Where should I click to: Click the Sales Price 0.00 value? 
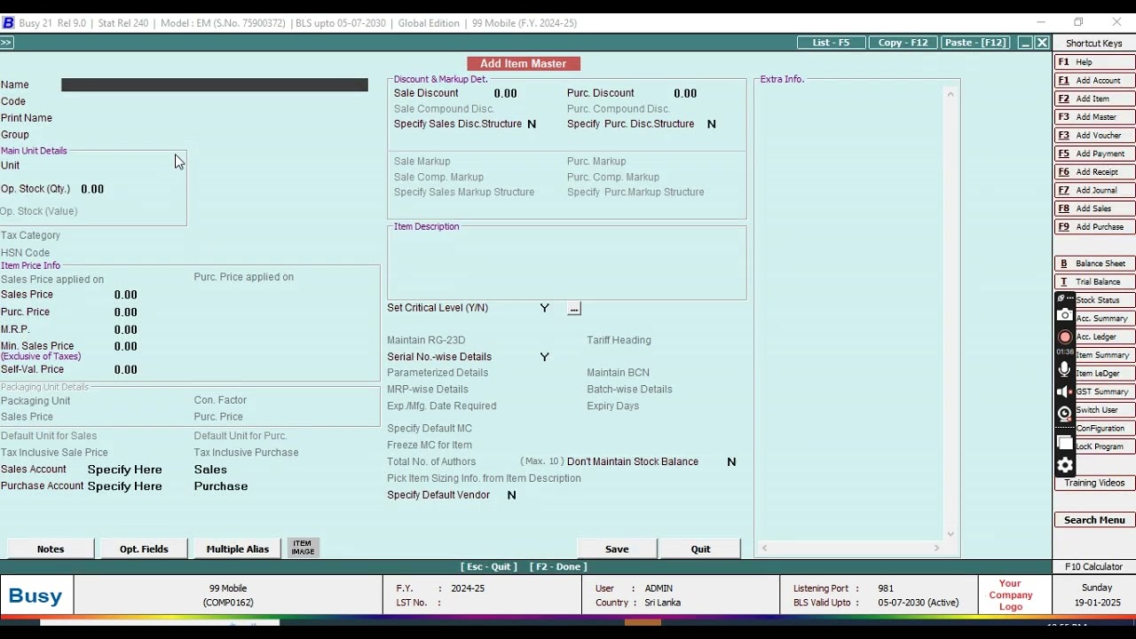[126, 295]
